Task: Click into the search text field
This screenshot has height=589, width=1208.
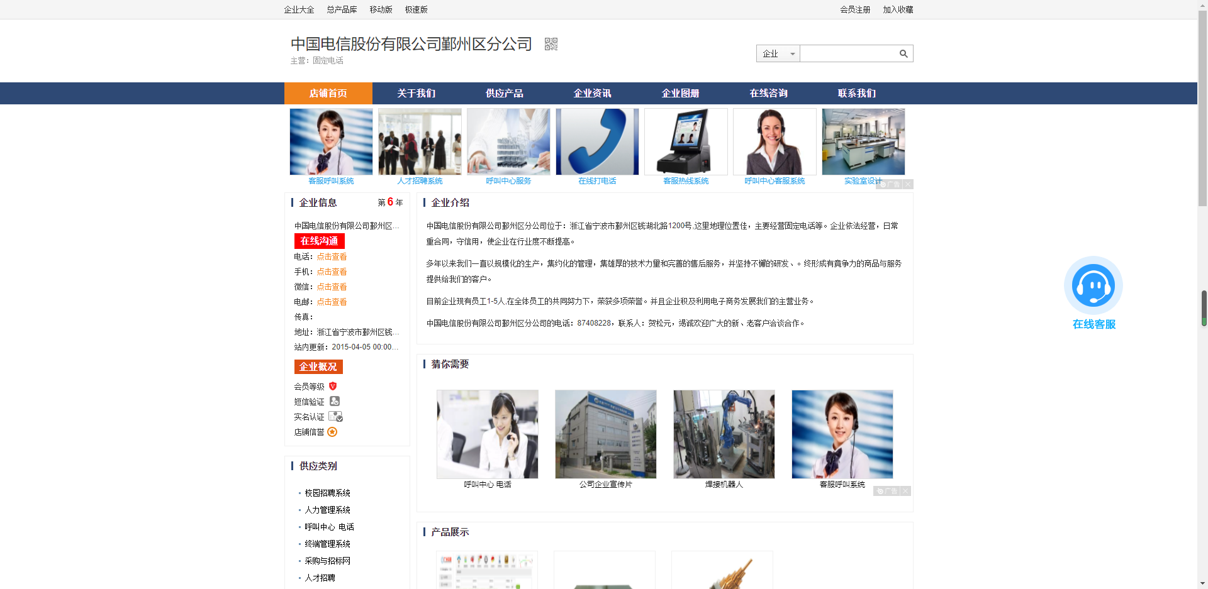Action: click(848, 53)
